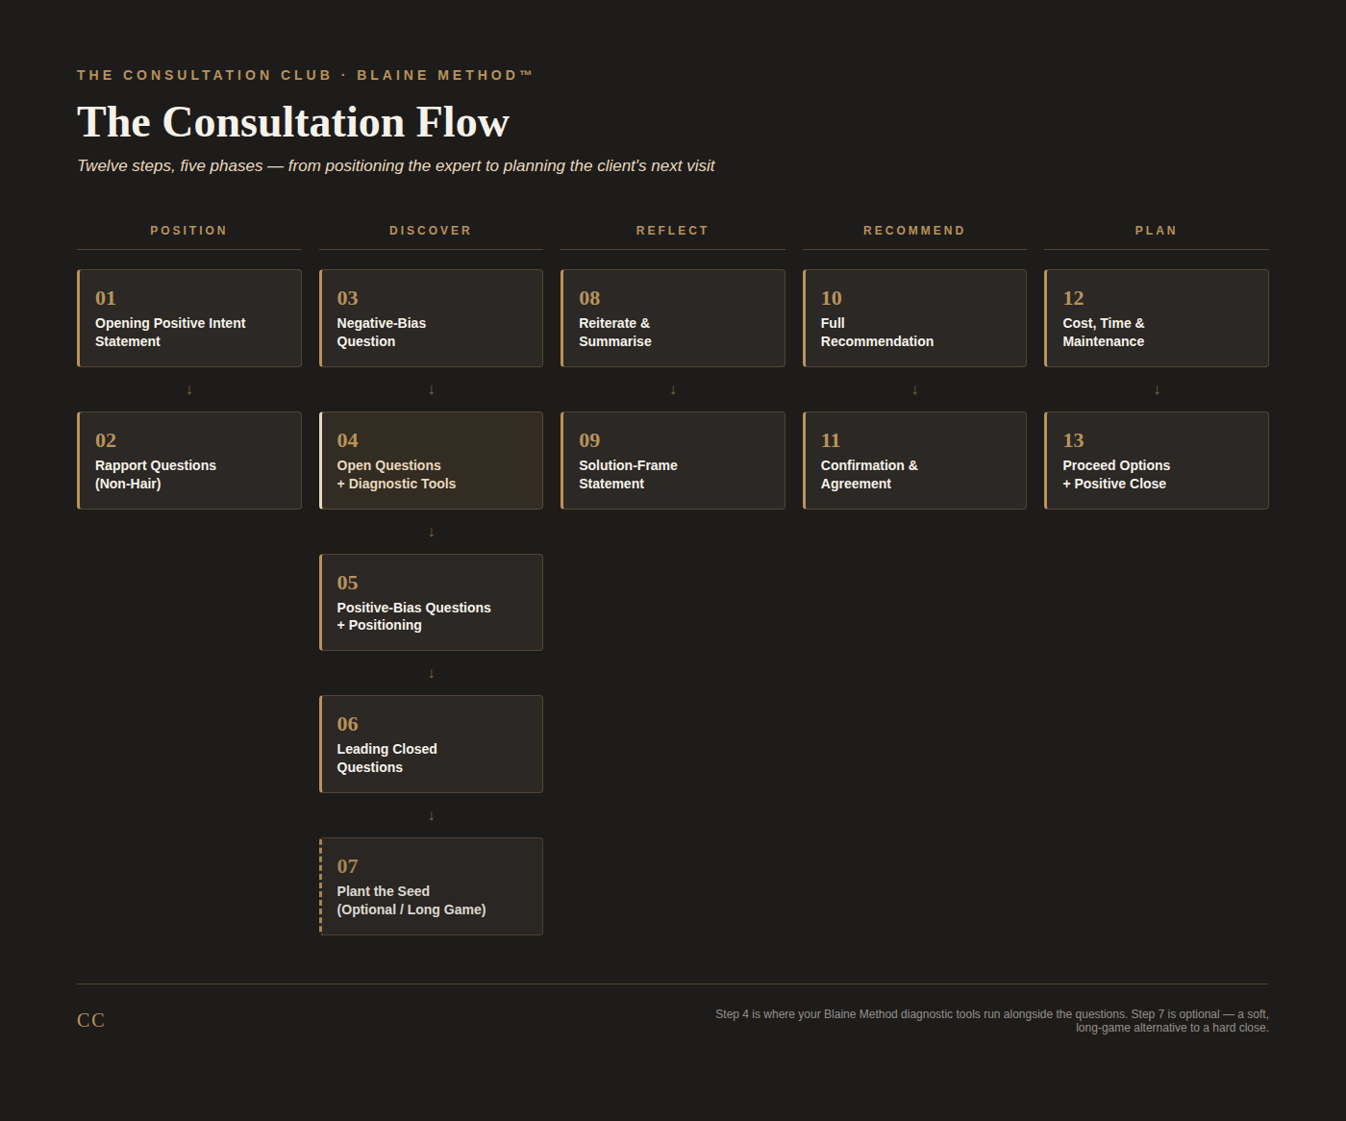This screenshot has width=1346, height=1121.
Task: Click the DISCOVER phase heading
Action: point(431,231)
